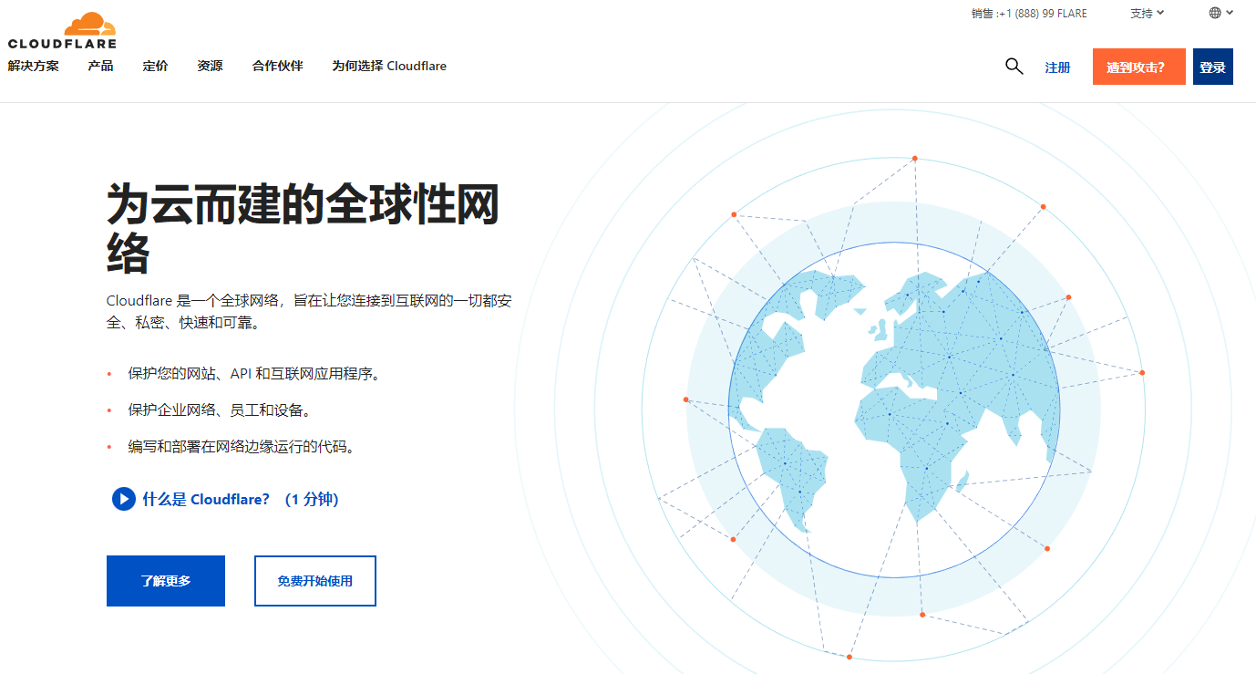Open 为何选择 Cloudflare menu

pyautogui.click(x=389, y=67)
